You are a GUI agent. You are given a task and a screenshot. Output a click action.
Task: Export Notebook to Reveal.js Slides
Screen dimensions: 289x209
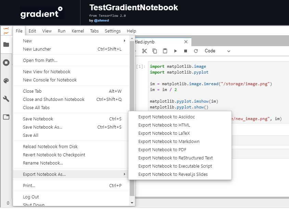tap(180, 174)
